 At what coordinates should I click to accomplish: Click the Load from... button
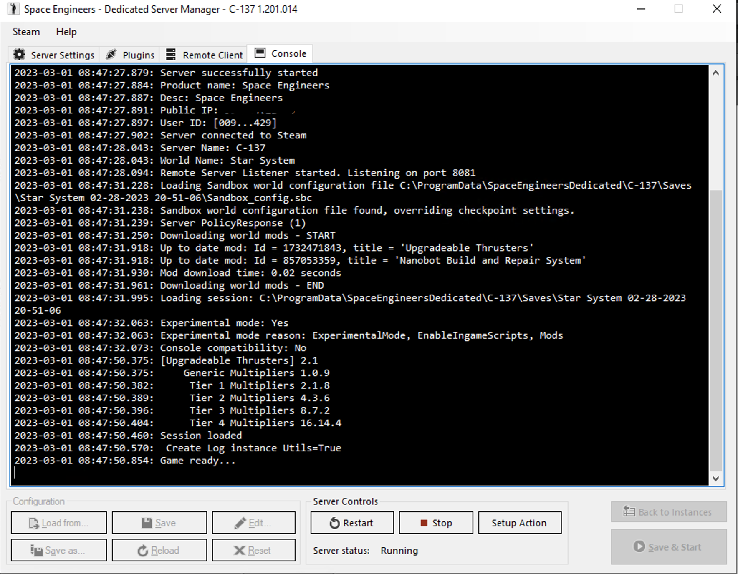pos(59,523)
